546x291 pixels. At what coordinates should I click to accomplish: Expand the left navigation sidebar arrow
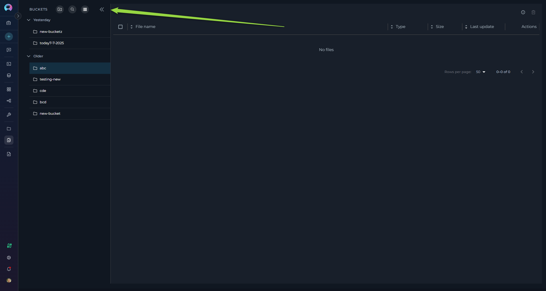18,16
